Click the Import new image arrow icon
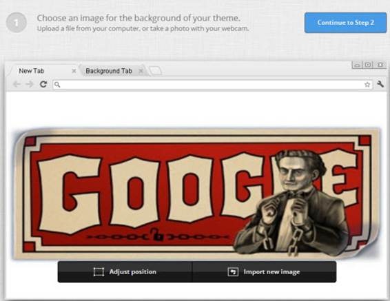This screenshot has height=301, width=390. (x=233, y=271)
